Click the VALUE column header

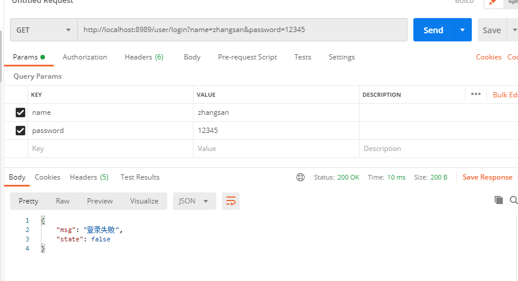pos(206,95)
